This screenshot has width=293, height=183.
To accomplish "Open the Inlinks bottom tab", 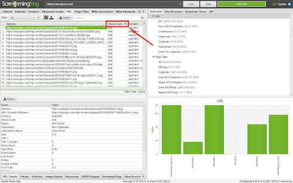I will pos(24,177).
